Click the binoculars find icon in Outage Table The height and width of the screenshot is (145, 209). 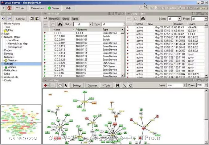tap(143, 19)
